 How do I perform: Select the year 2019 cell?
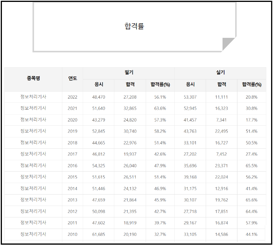72,131
